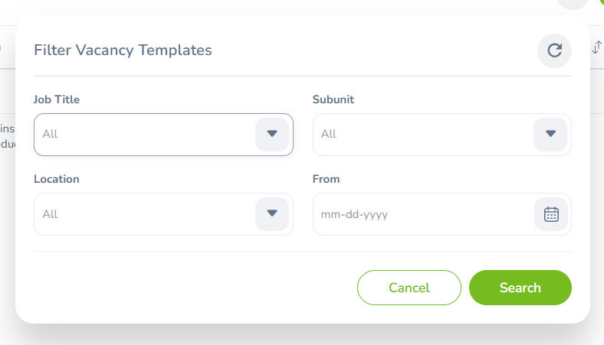Image resolution: width=604 pixels, height=345 pixels.
Task: Click the Job Title caret arrow icon
Action: tap(272, 134)
